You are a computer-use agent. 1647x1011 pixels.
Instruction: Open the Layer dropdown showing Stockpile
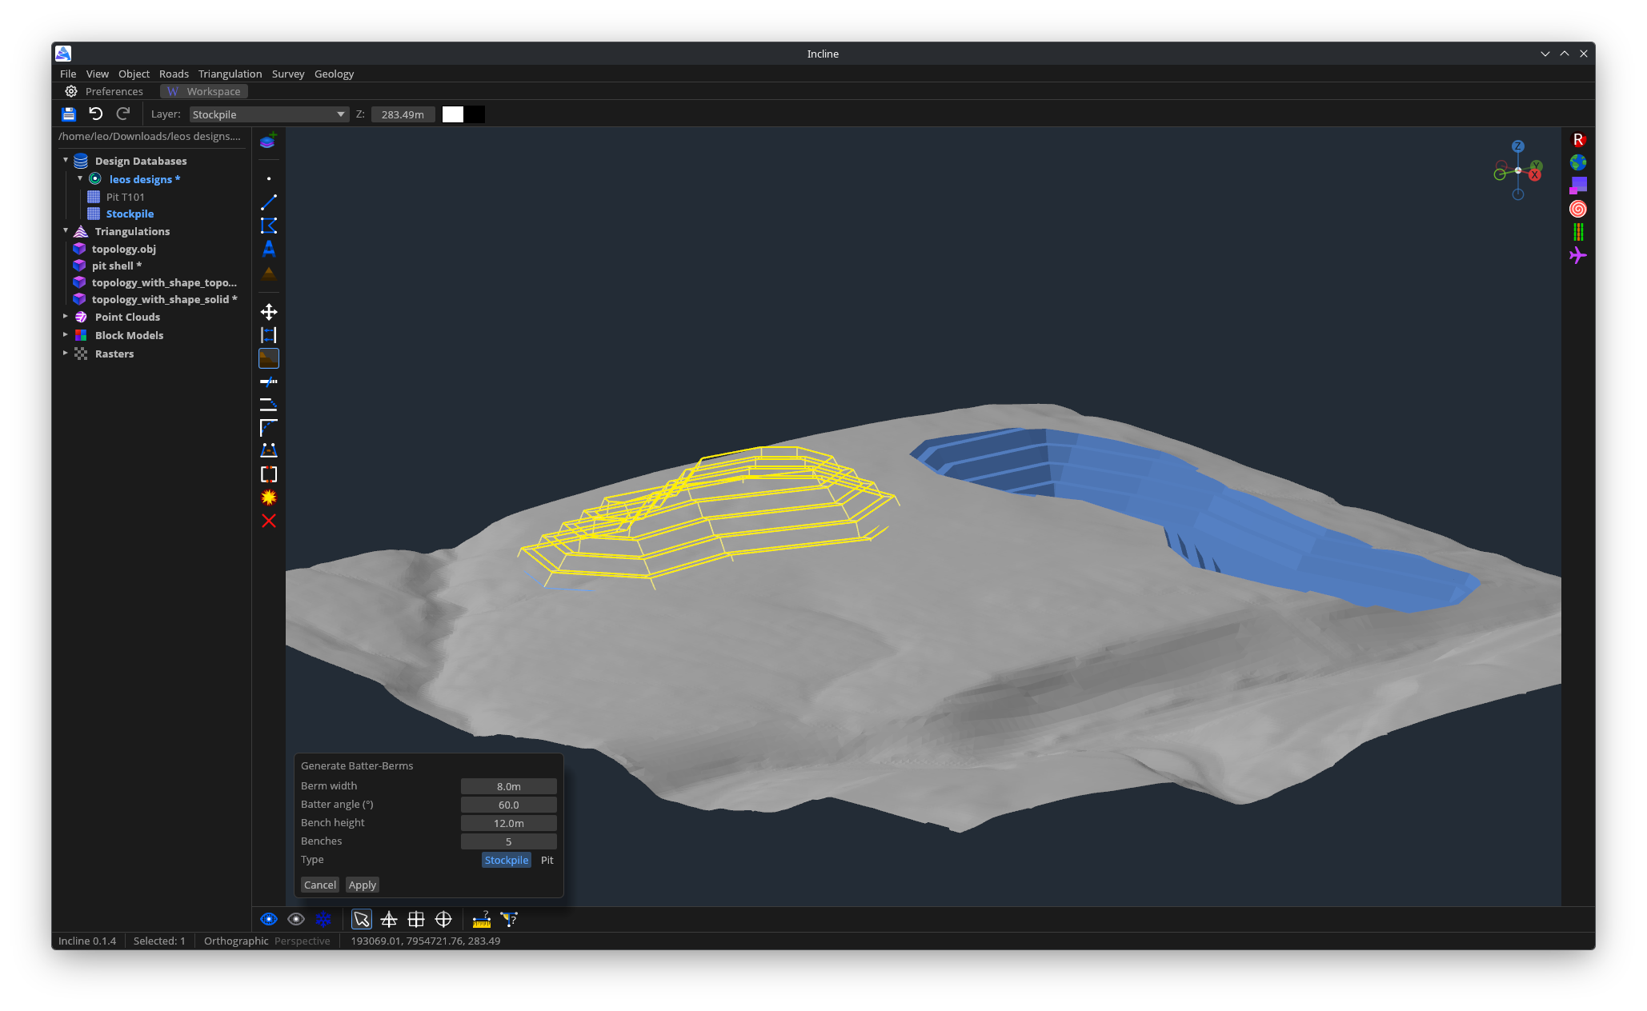coord(269,114)
